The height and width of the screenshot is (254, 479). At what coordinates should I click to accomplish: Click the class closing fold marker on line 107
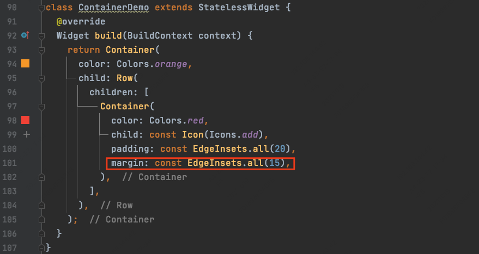pyautogui.click(x=41, y=247)
